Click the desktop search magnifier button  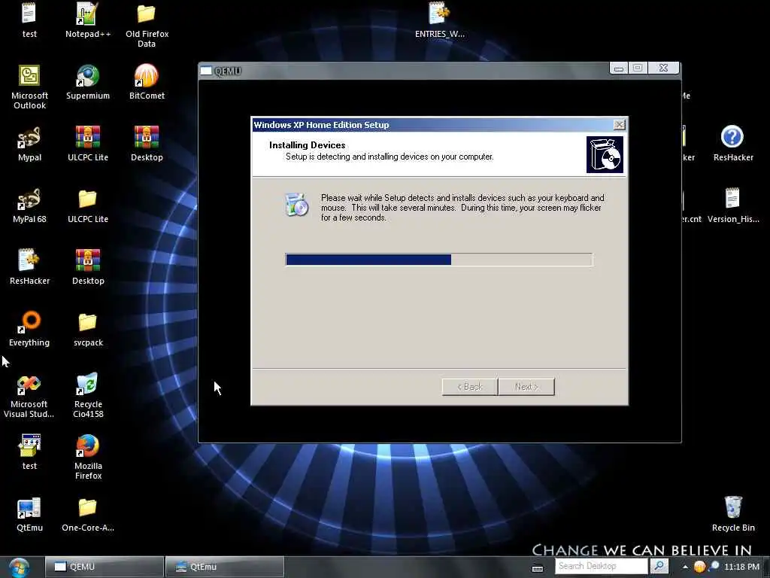point(659,566)
